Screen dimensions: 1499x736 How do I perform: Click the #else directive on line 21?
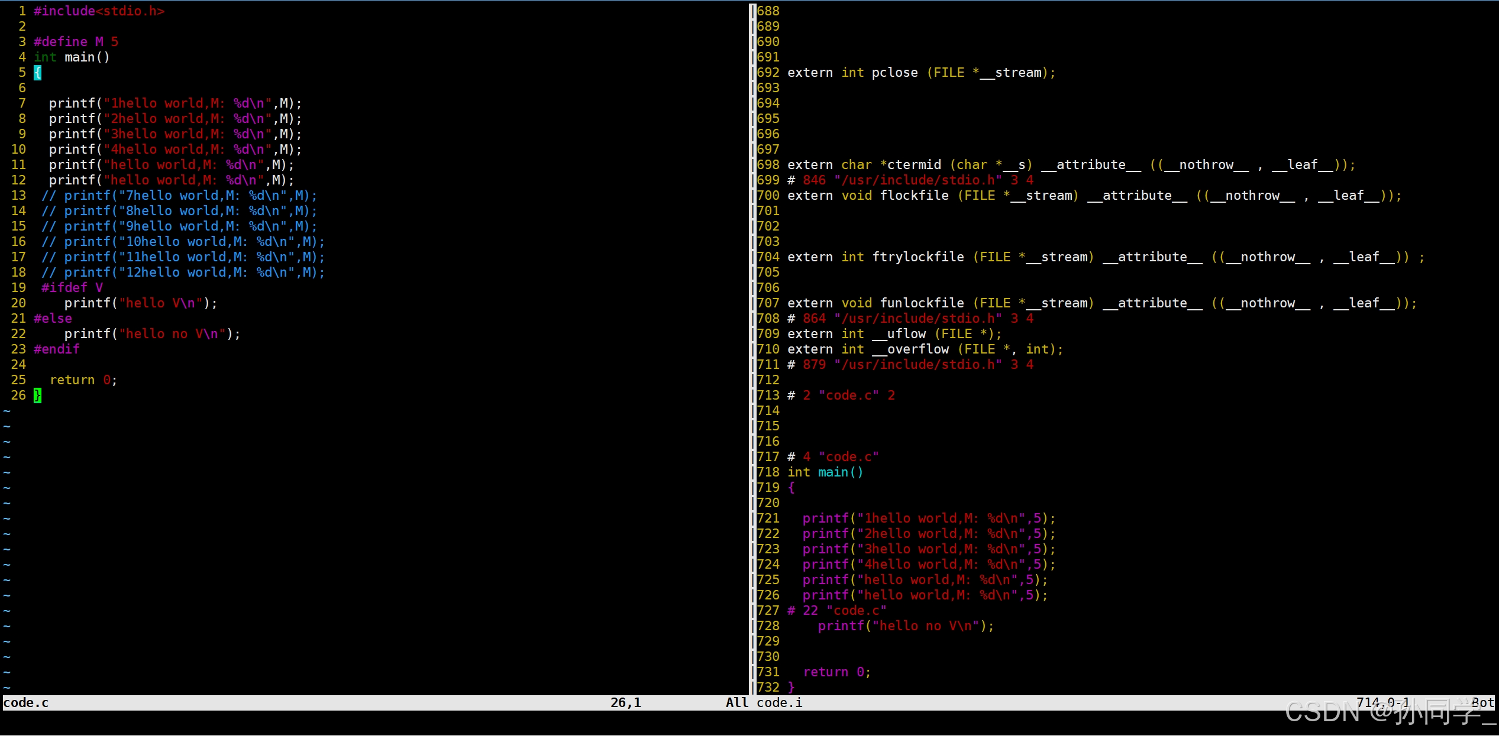click(53, 318)
